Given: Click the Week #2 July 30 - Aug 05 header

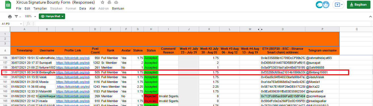Looking at the screenshot, I should (x=209, y=50).
